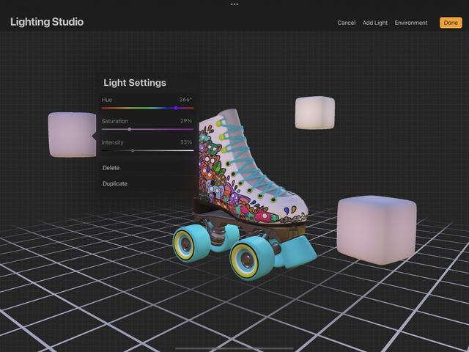The width and height of the screenshot is (469, 352).
Task: Cancel the Lighting Studio changes
Action: [x=347, y=23]
